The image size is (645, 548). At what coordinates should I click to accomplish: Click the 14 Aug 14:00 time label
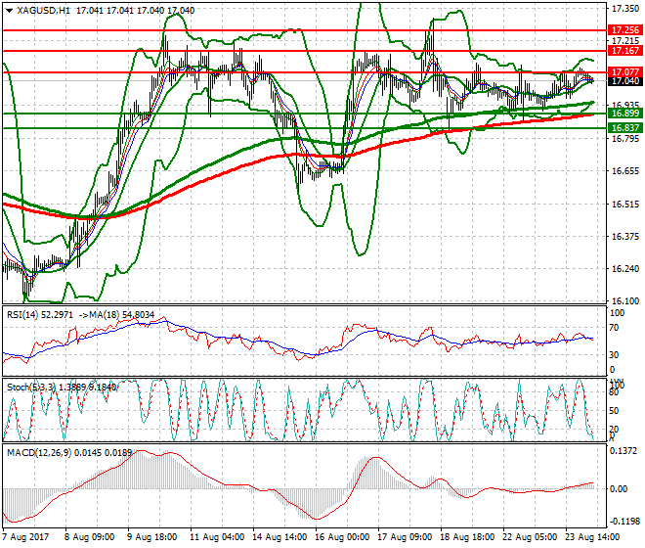tap(279, 537)
